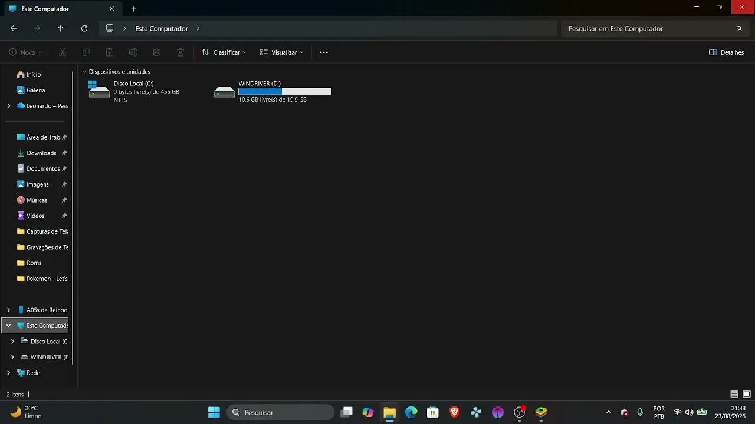Open Microsoft Store from the taskbar
This screenshot has height=424, width=755.
[433, 412]
